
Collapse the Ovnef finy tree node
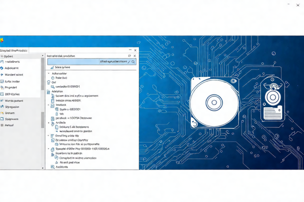(49, 135)
